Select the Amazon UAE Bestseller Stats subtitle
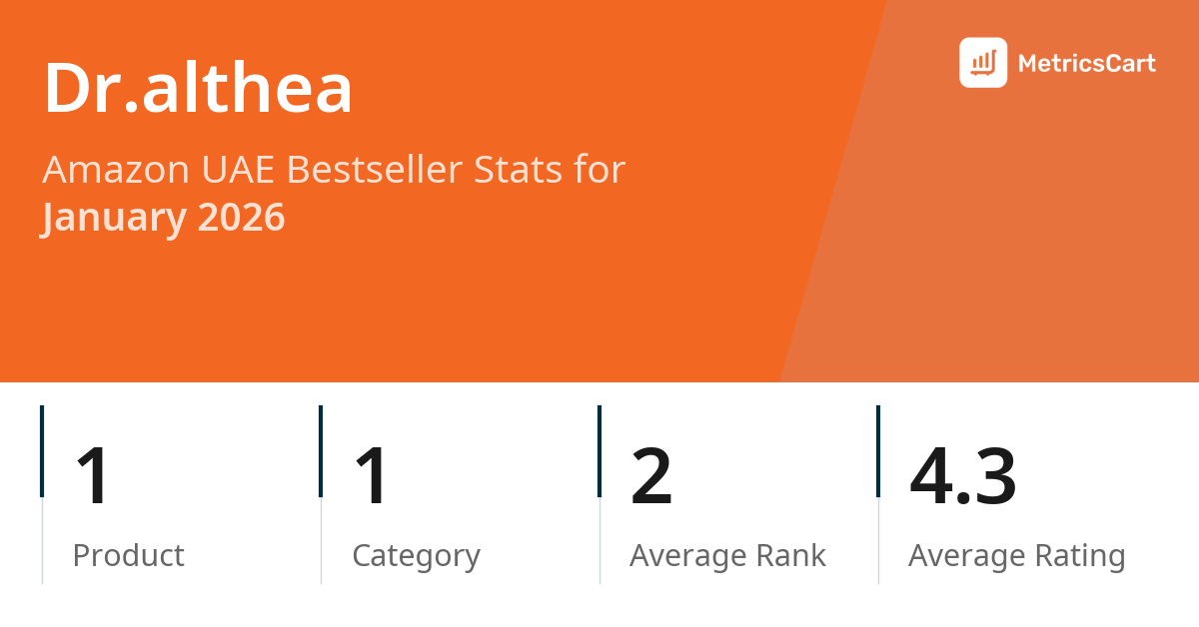This screenshot has height=627, width=1199. click(x=333, y=170)
